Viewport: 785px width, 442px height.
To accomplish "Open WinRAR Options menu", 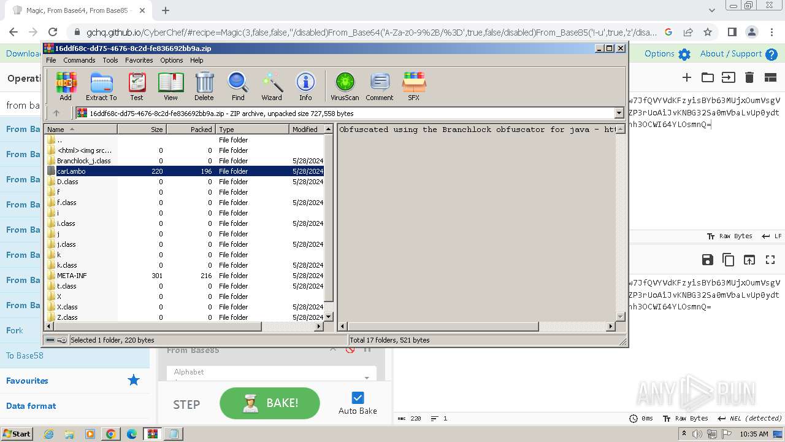I will pos(172,60).
